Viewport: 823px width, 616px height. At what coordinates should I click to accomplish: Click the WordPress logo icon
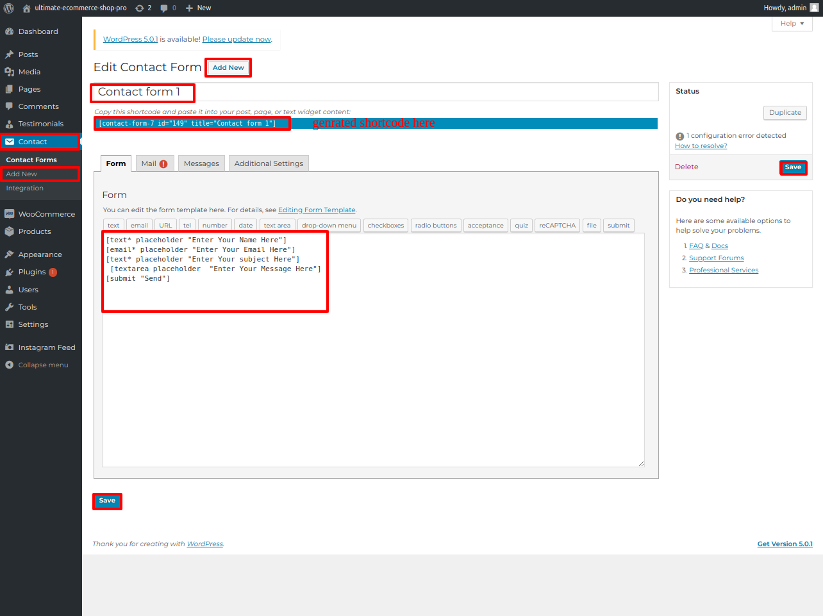[9, 8]
